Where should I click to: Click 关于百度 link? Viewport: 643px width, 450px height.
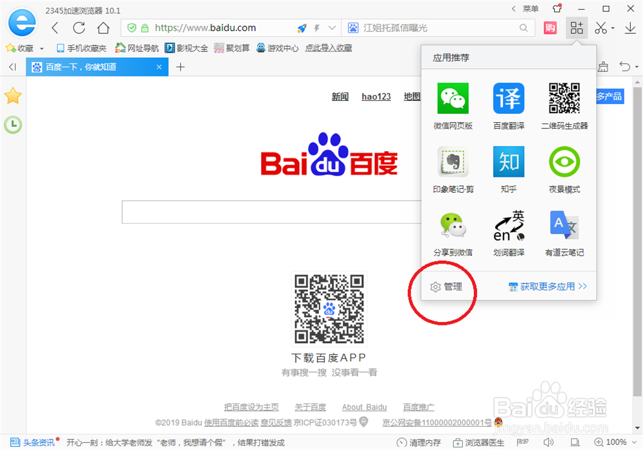tap(310, 407)
